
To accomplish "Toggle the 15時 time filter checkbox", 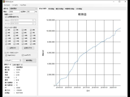I will pos(31,39).
